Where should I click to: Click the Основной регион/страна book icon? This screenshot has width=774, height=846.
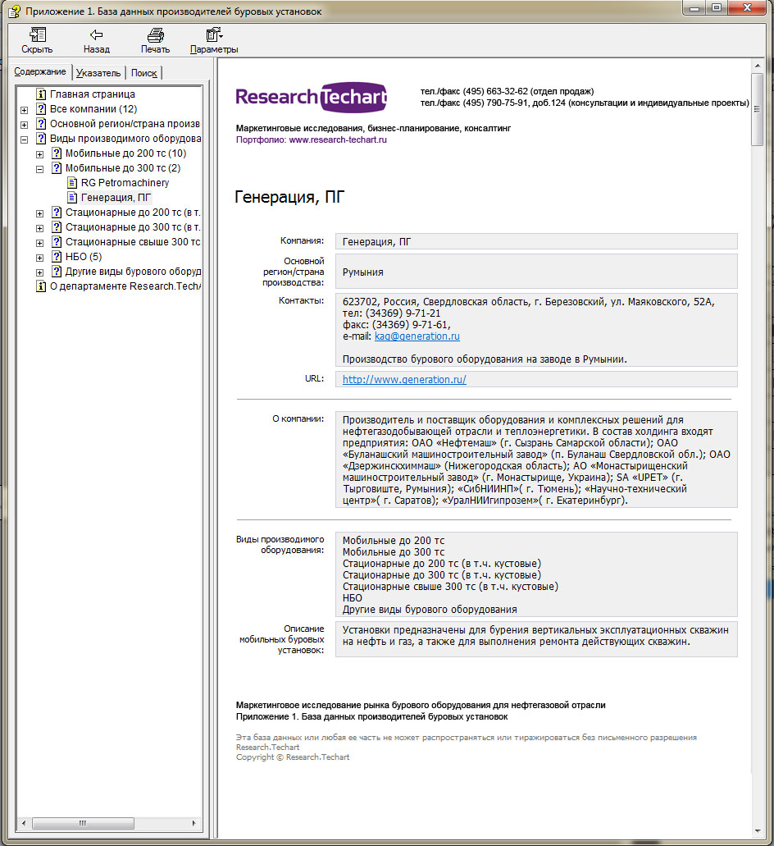click(x=41, y=124)
